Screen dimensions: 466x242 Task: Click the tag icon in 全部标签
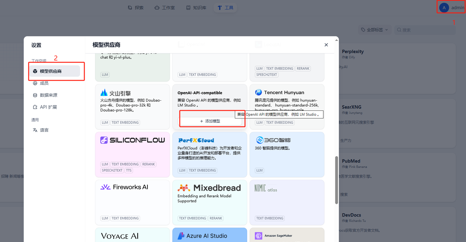[x=363, y=30]
